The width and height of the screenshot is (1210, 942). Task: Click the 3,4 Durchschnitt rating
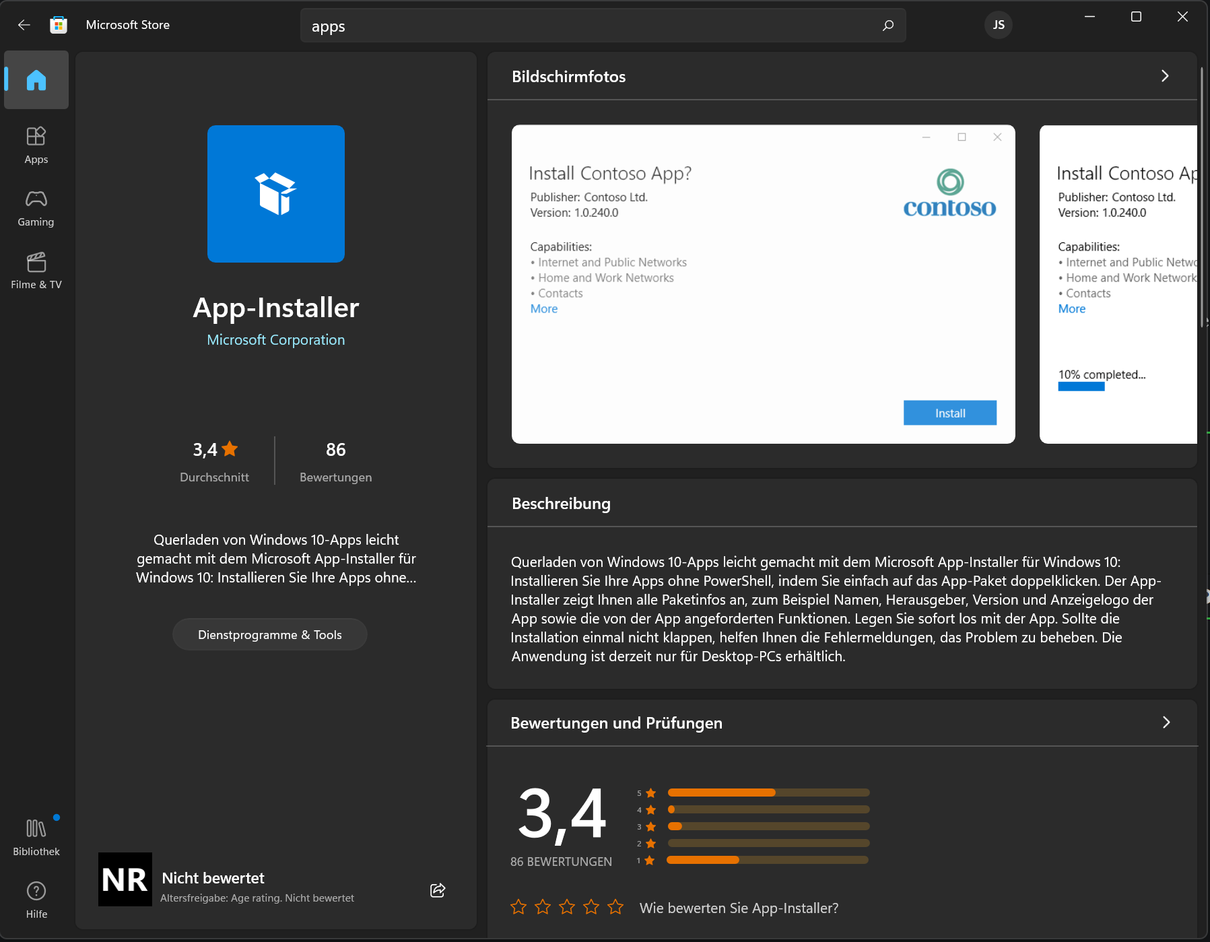tap(215, 461)
